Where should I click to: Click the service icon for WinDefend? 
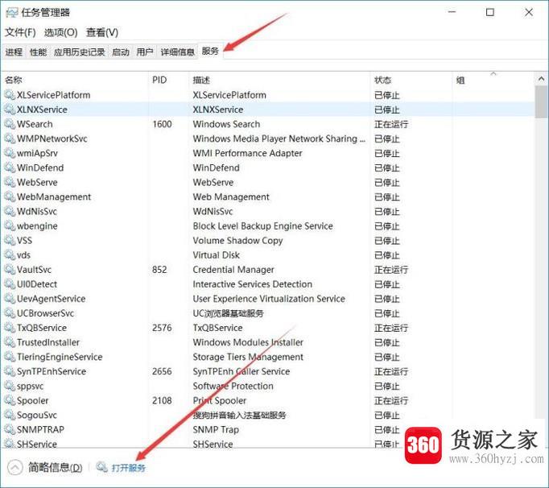pos(10,167)
